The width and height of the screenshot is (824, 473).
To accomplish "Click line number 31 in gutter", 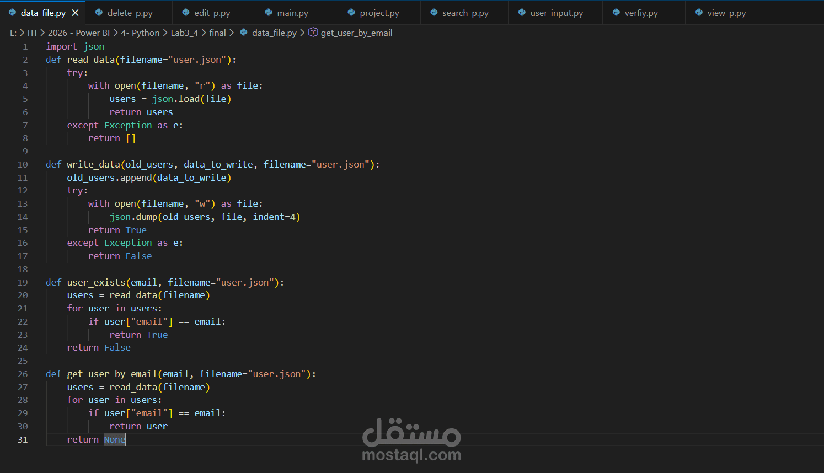I will (23, 440).
